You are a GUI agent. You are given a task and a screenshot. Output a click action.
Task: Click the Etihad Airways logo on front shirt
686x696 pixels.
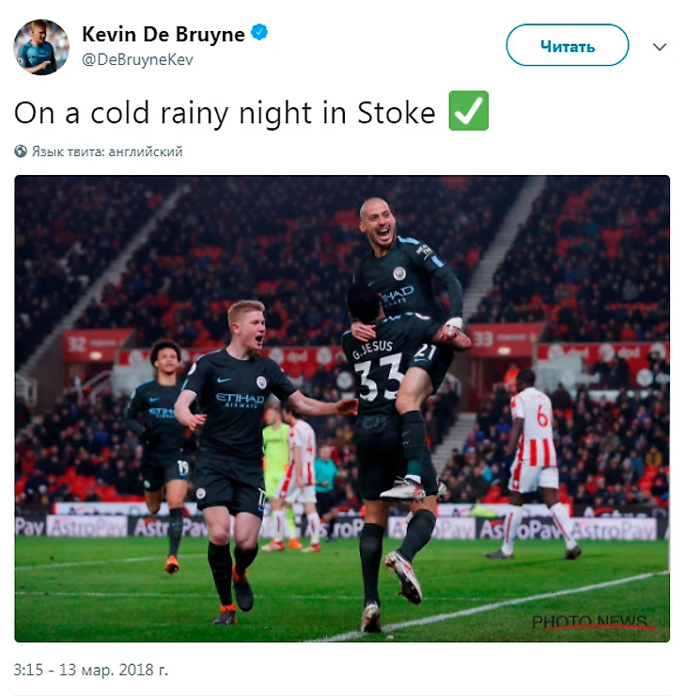pyautogui.click(x=240, y=400)
